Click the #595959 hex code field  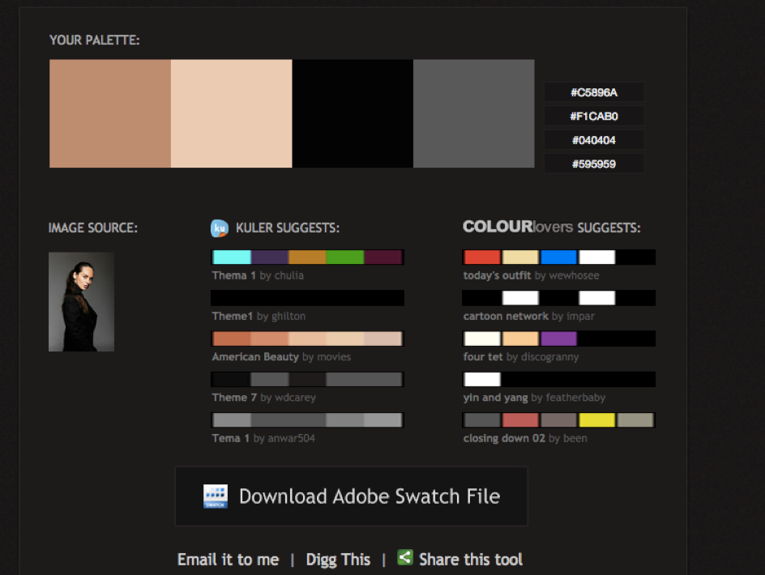click(594, 164)
